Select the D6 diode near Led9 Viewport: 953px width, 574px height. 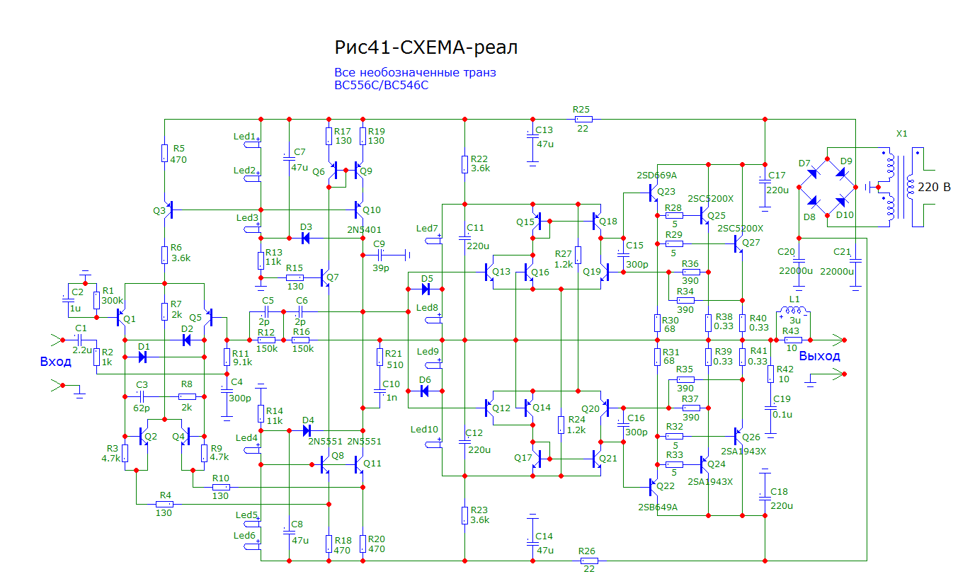tap(425, 391)
